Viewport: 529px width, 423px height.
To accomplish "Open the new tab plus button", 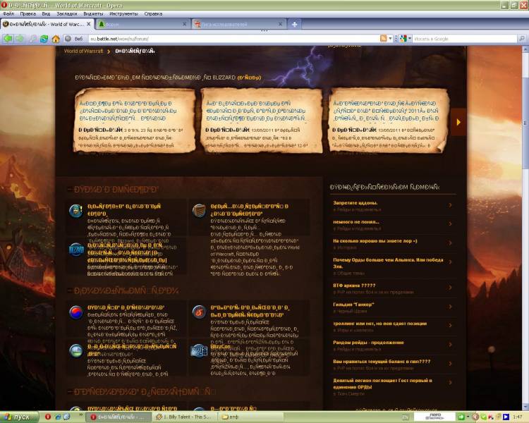I will pyautogui.click(x=294, y=24).
